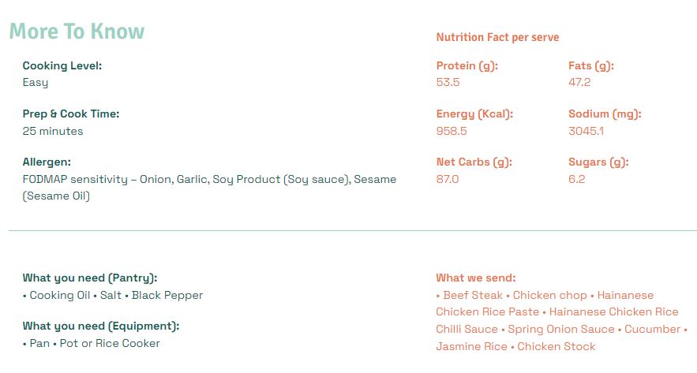
Task: Select the Nutrition Fact per serve heading
Action: click(x=497, y=37)
